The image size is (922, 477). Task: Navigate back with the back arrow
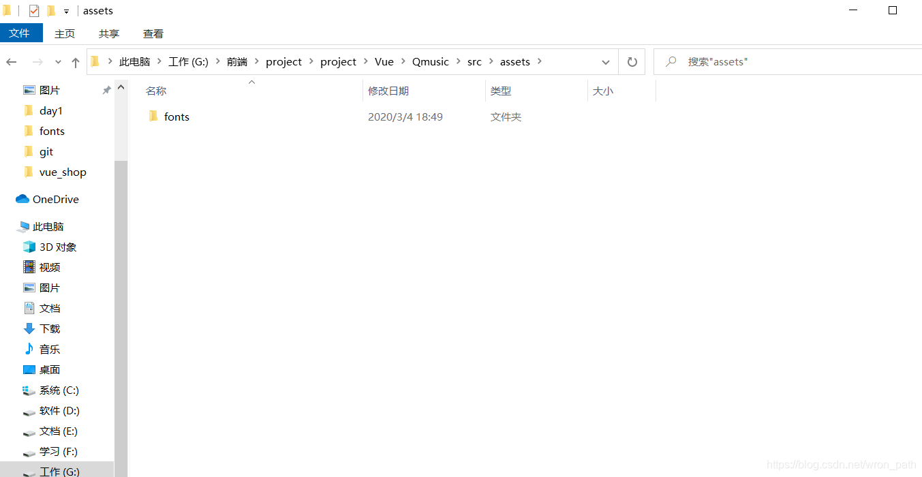point(12,61)
